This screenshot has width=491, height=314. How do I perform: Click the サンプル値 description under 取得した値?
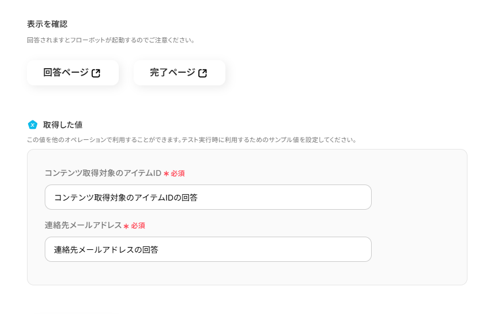coord(192,139)
